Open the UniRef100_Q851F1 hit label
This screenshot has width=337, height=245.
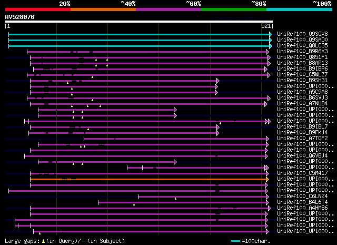click(x=302, y=57)
